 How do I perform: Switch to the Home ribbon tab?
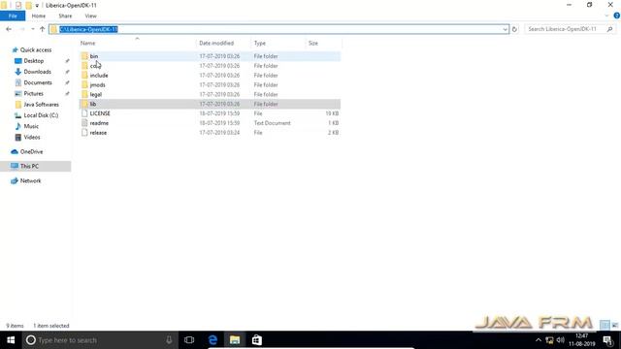pos(39,16)
